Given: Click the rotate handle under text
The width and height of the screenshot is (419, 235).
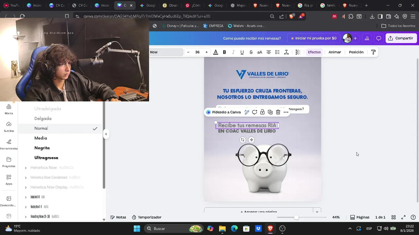Looking at the screenshot, I should click(x=243, y=140).
